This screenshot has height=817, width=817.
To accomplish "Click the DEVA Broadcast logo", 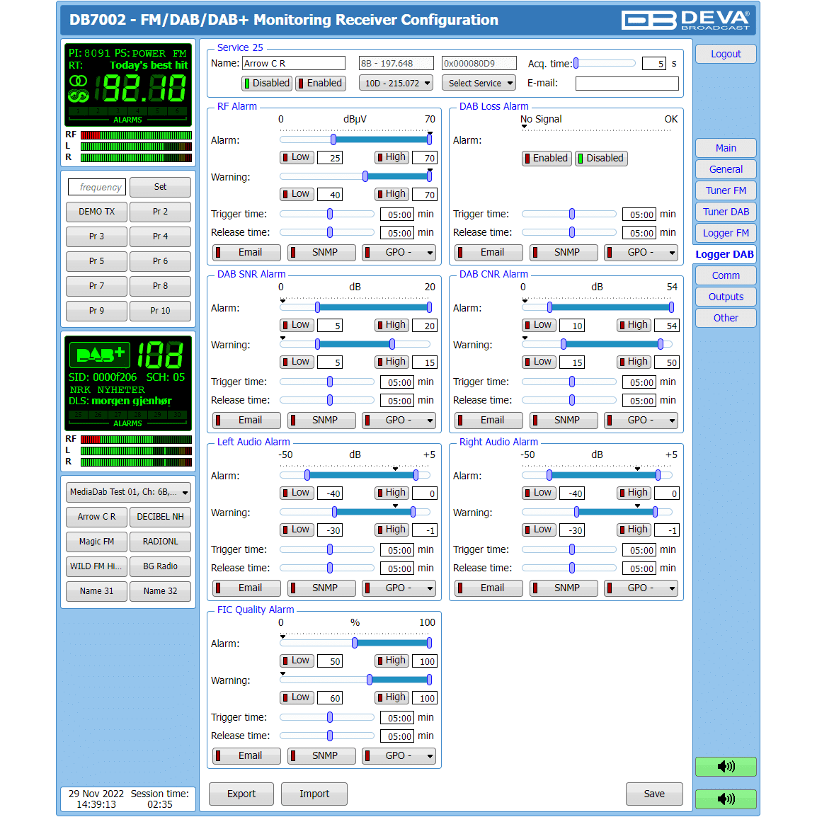I will (x=685, y=20).
